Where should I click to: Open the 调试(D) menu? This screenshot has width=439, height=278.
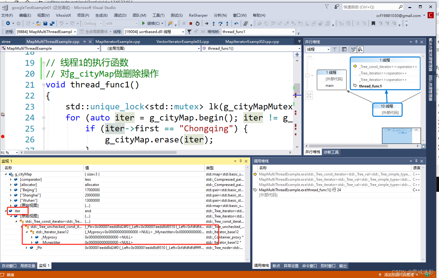click(x=120, y=15)
